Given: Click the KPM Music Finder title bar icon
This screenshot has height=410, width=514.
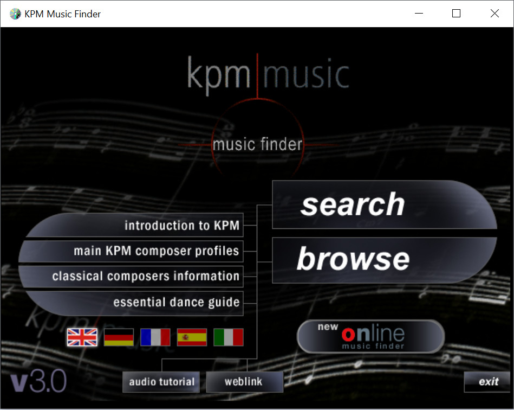Looking at the screenshot, I should click(15, 14).
